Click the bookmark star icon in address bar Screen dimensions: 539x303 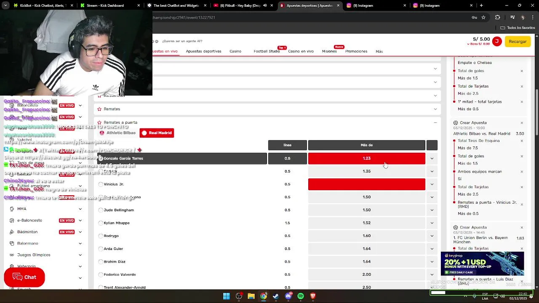[x=483, y=17]
